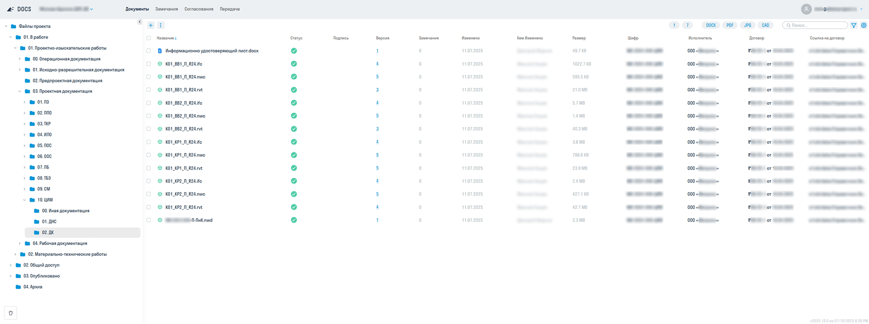Open version 5 link of K01_BB1_П_R24.nwc

(x=377, y=77)
